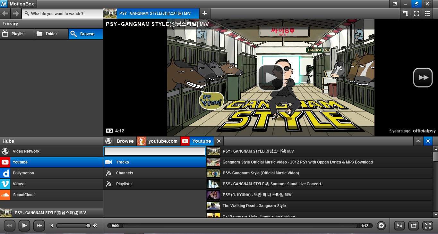Play 'The Walking Dead - Gangnam Style' result
Viewport: 438px width, 234px height.
tap(254, 206)
